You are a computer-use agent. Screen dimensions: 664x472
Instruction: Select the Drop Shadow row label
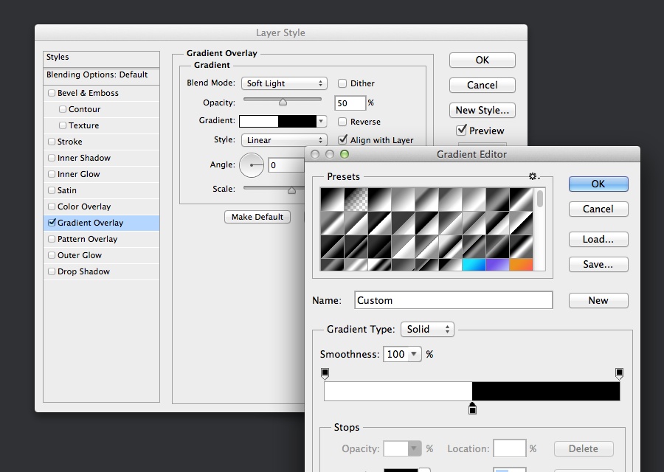83,271
